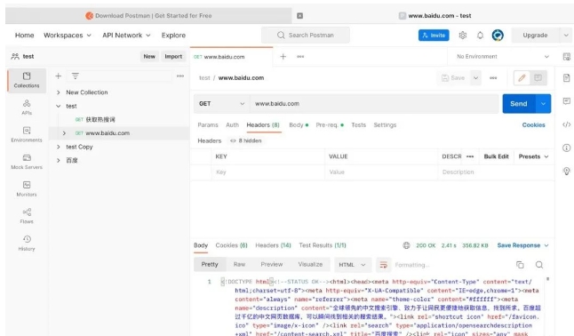This screenshot has height=336, width=574.
Task: Click the Invite button
Action: click(x=434, y=36)
